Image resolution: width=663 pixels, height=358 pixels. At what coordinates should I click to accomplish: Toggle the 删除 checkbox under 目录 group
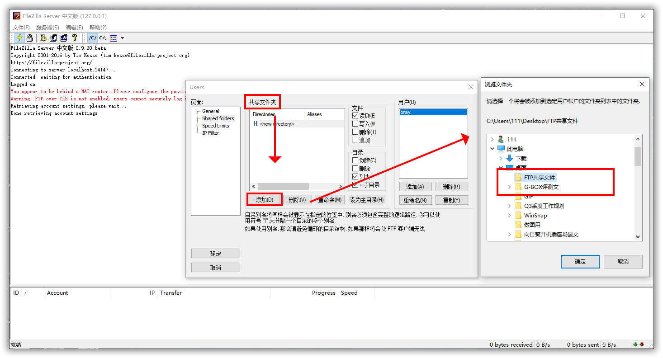point(355,168)
